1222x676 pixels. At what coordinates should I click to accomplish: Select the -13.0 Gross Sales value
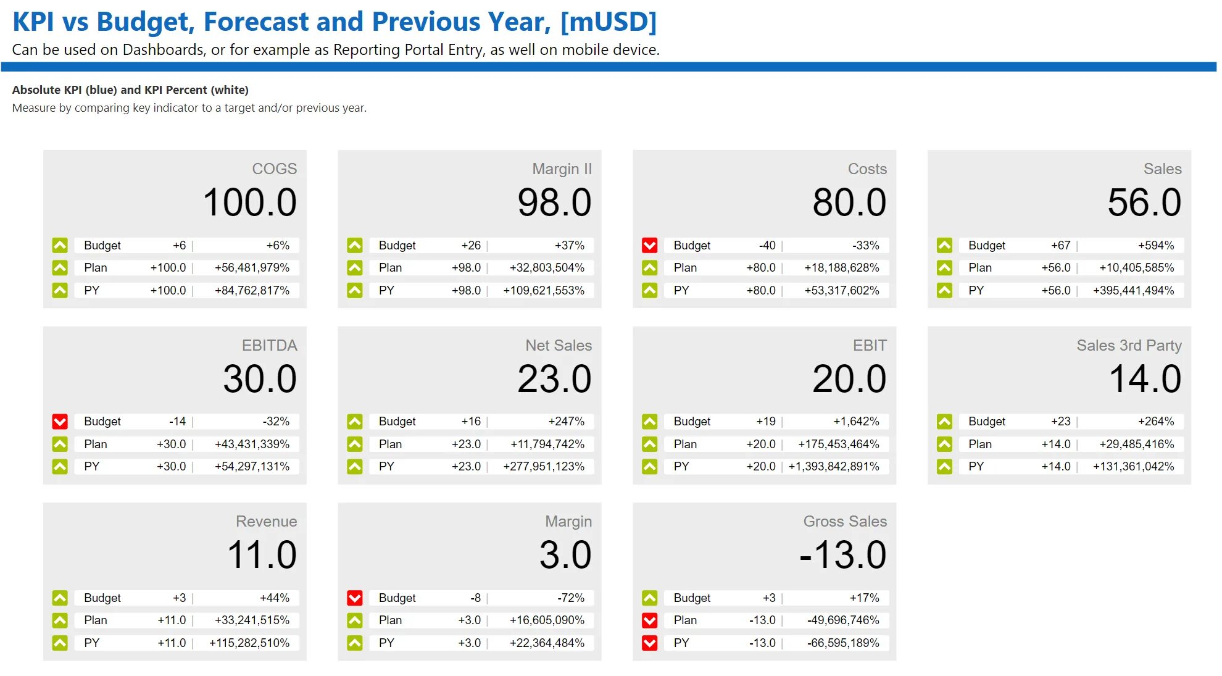click(x=843, y=554)
